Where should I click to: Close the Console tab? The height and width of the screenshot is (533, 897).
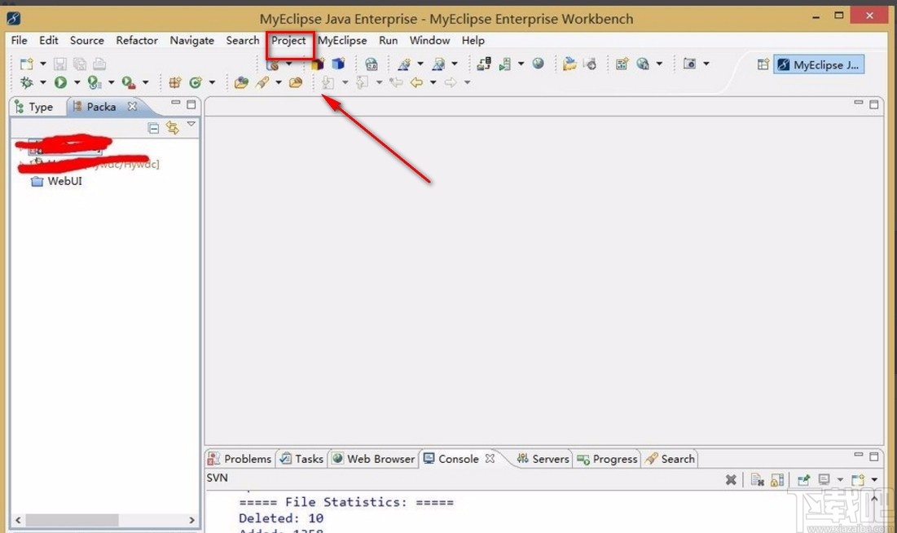pos(490,459)
